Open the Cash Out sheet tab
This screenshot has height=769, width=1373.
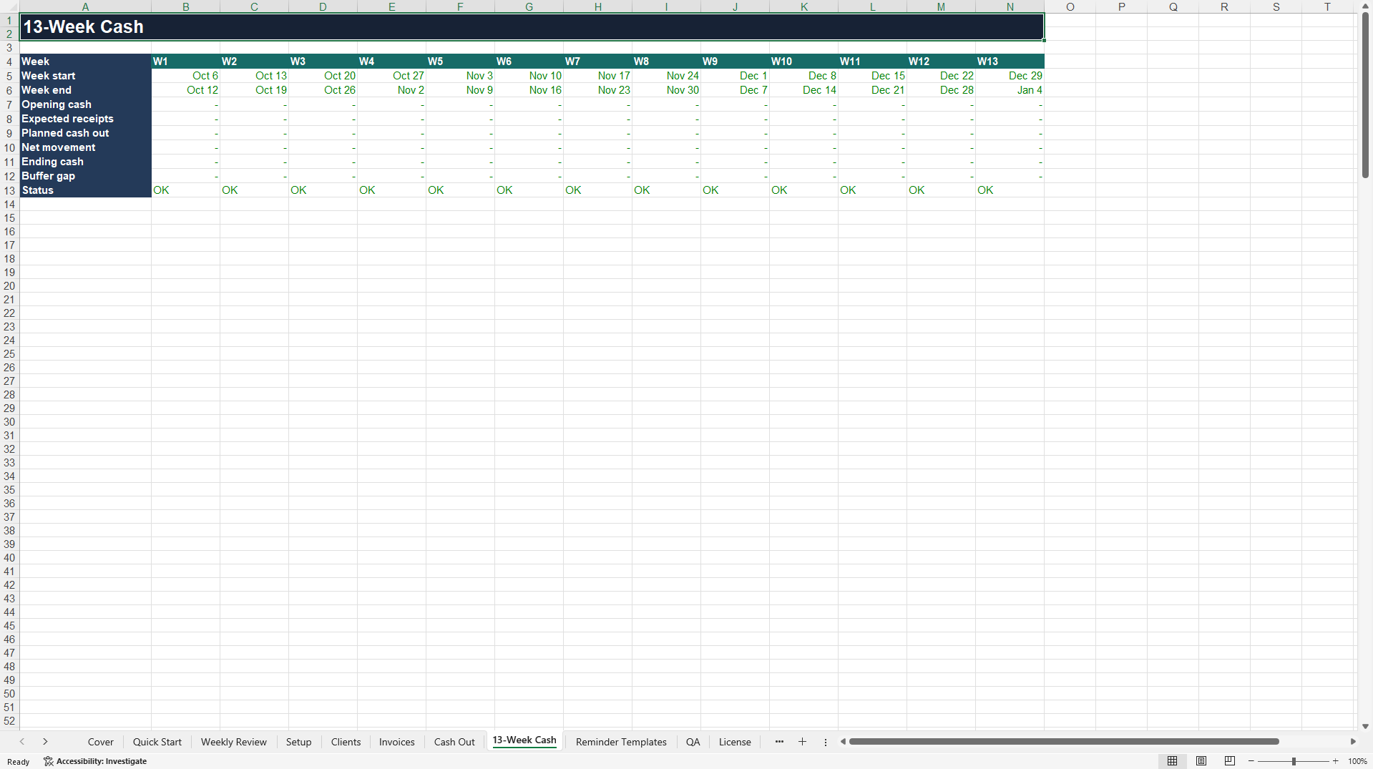tap(454, 742)
